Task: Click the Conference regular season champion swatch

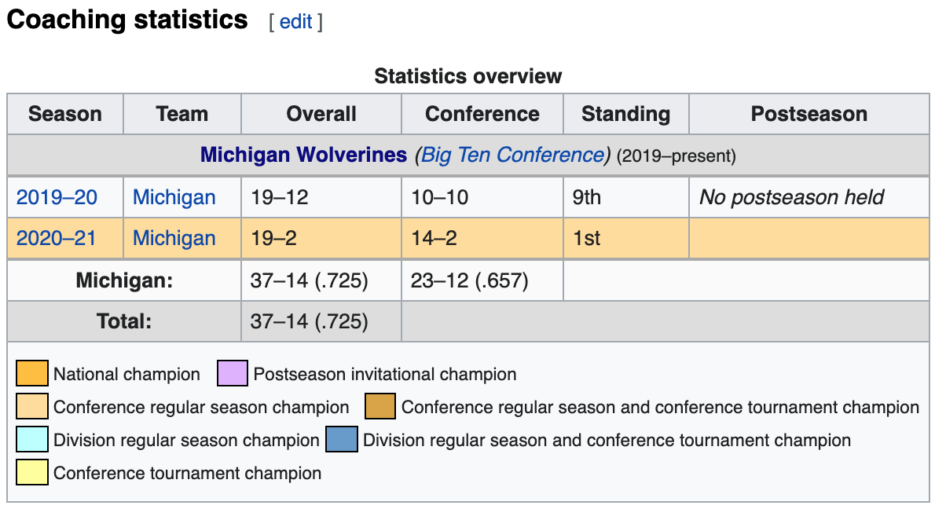Action: (x=32, y=407)
